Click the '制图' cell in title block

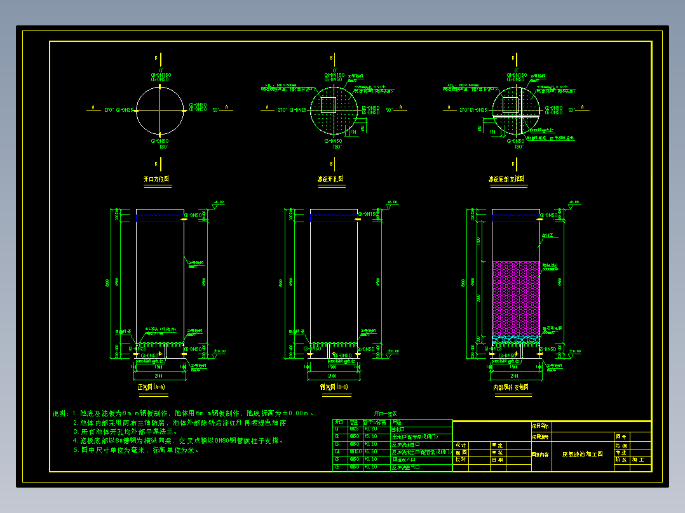point(461,453)
